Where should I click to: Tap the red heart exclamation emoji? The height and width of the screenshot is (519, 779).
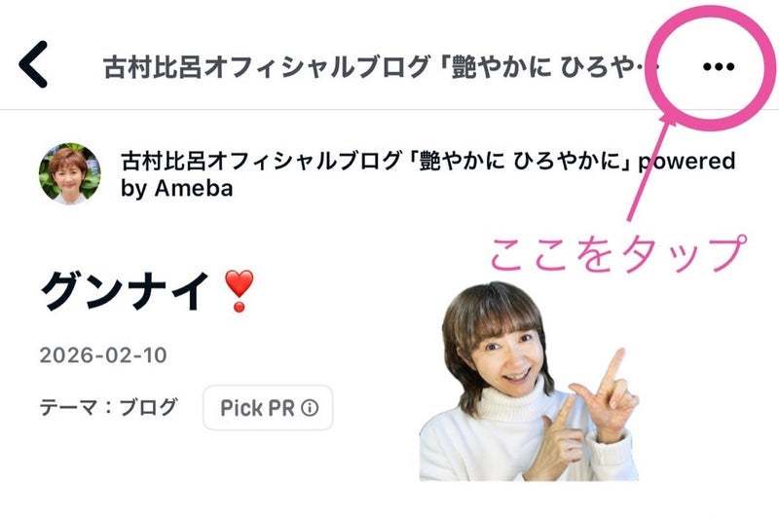239,291
